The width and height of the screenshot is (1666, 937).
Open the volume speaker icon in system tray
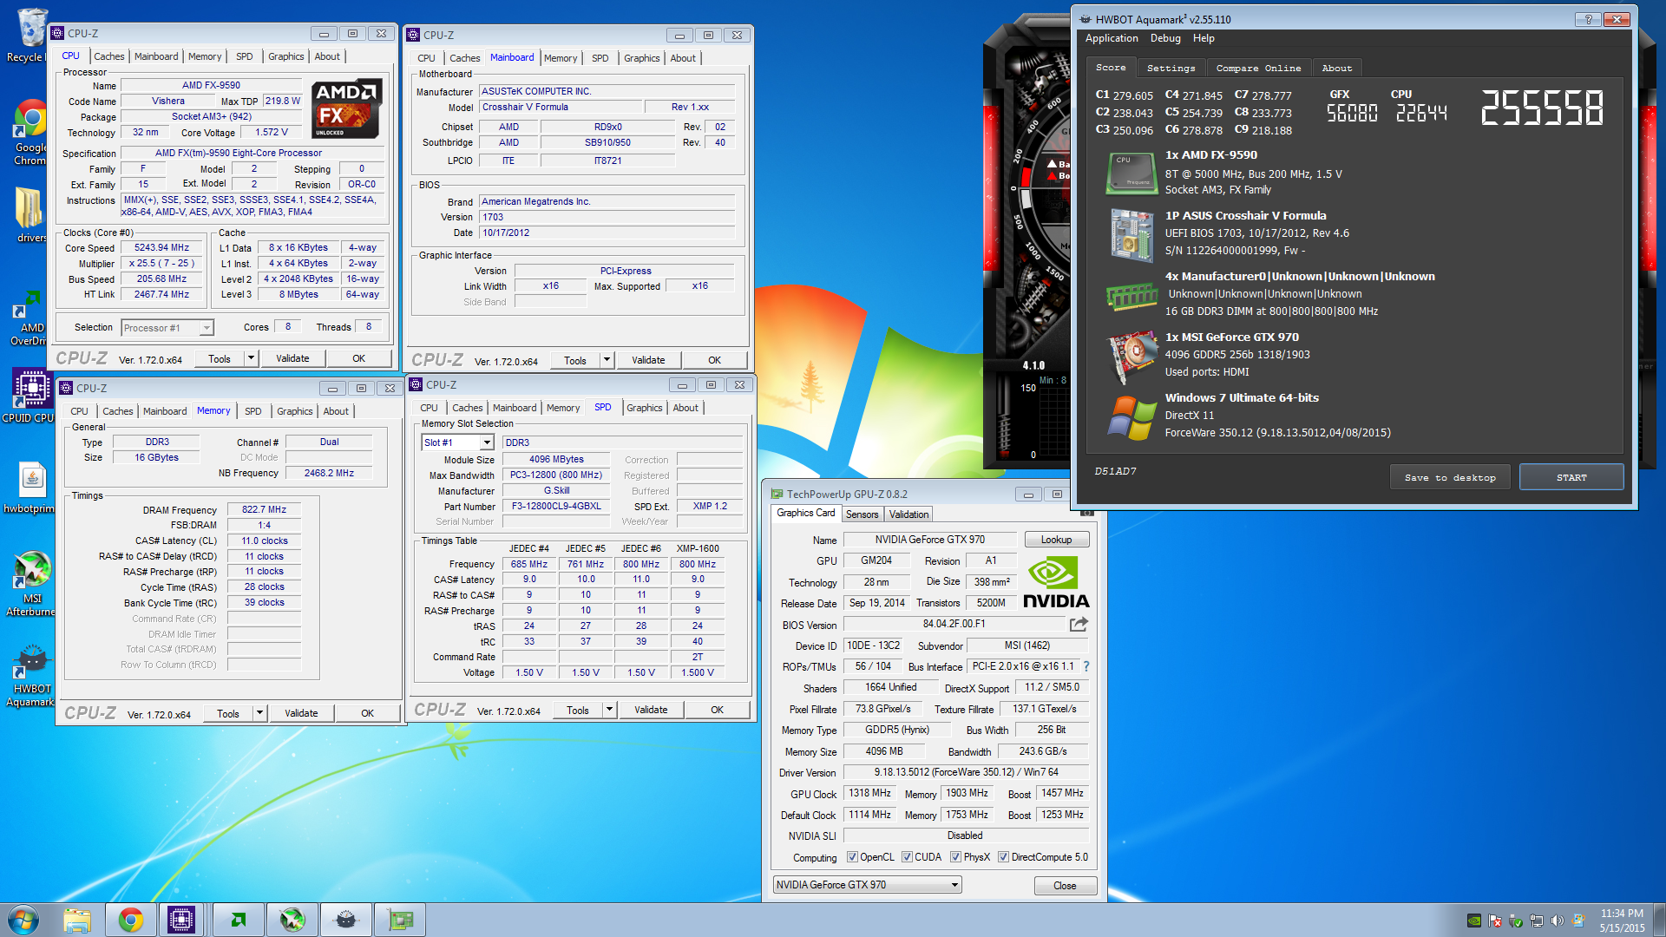pos(1558,921)
